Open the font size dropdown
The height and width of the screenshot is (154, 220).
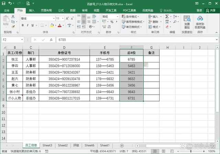pos(63,19)
